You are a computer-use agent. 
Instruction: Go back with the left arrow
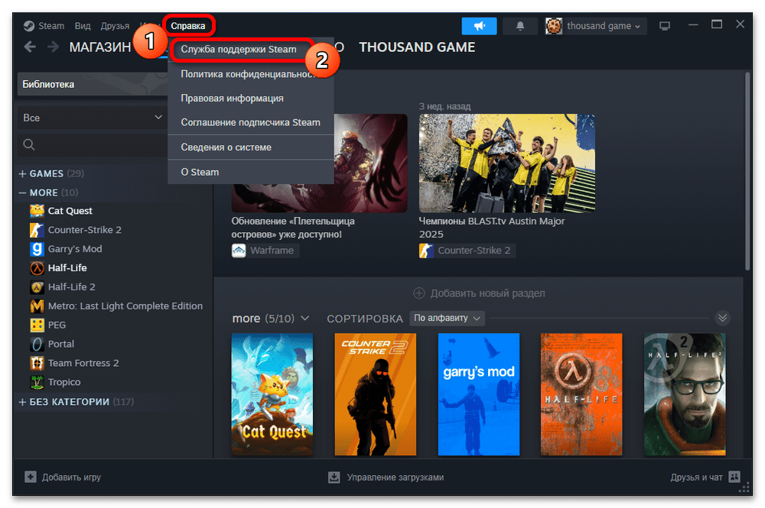click(x=30, y=47)
